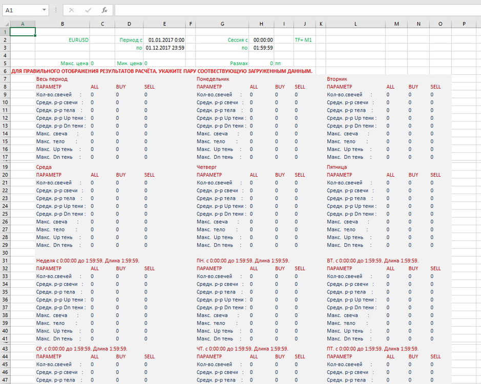Select the 'Вторник' section heading
Image resolution: width=481 pixels, height=384 pixels.
(337, 79)
